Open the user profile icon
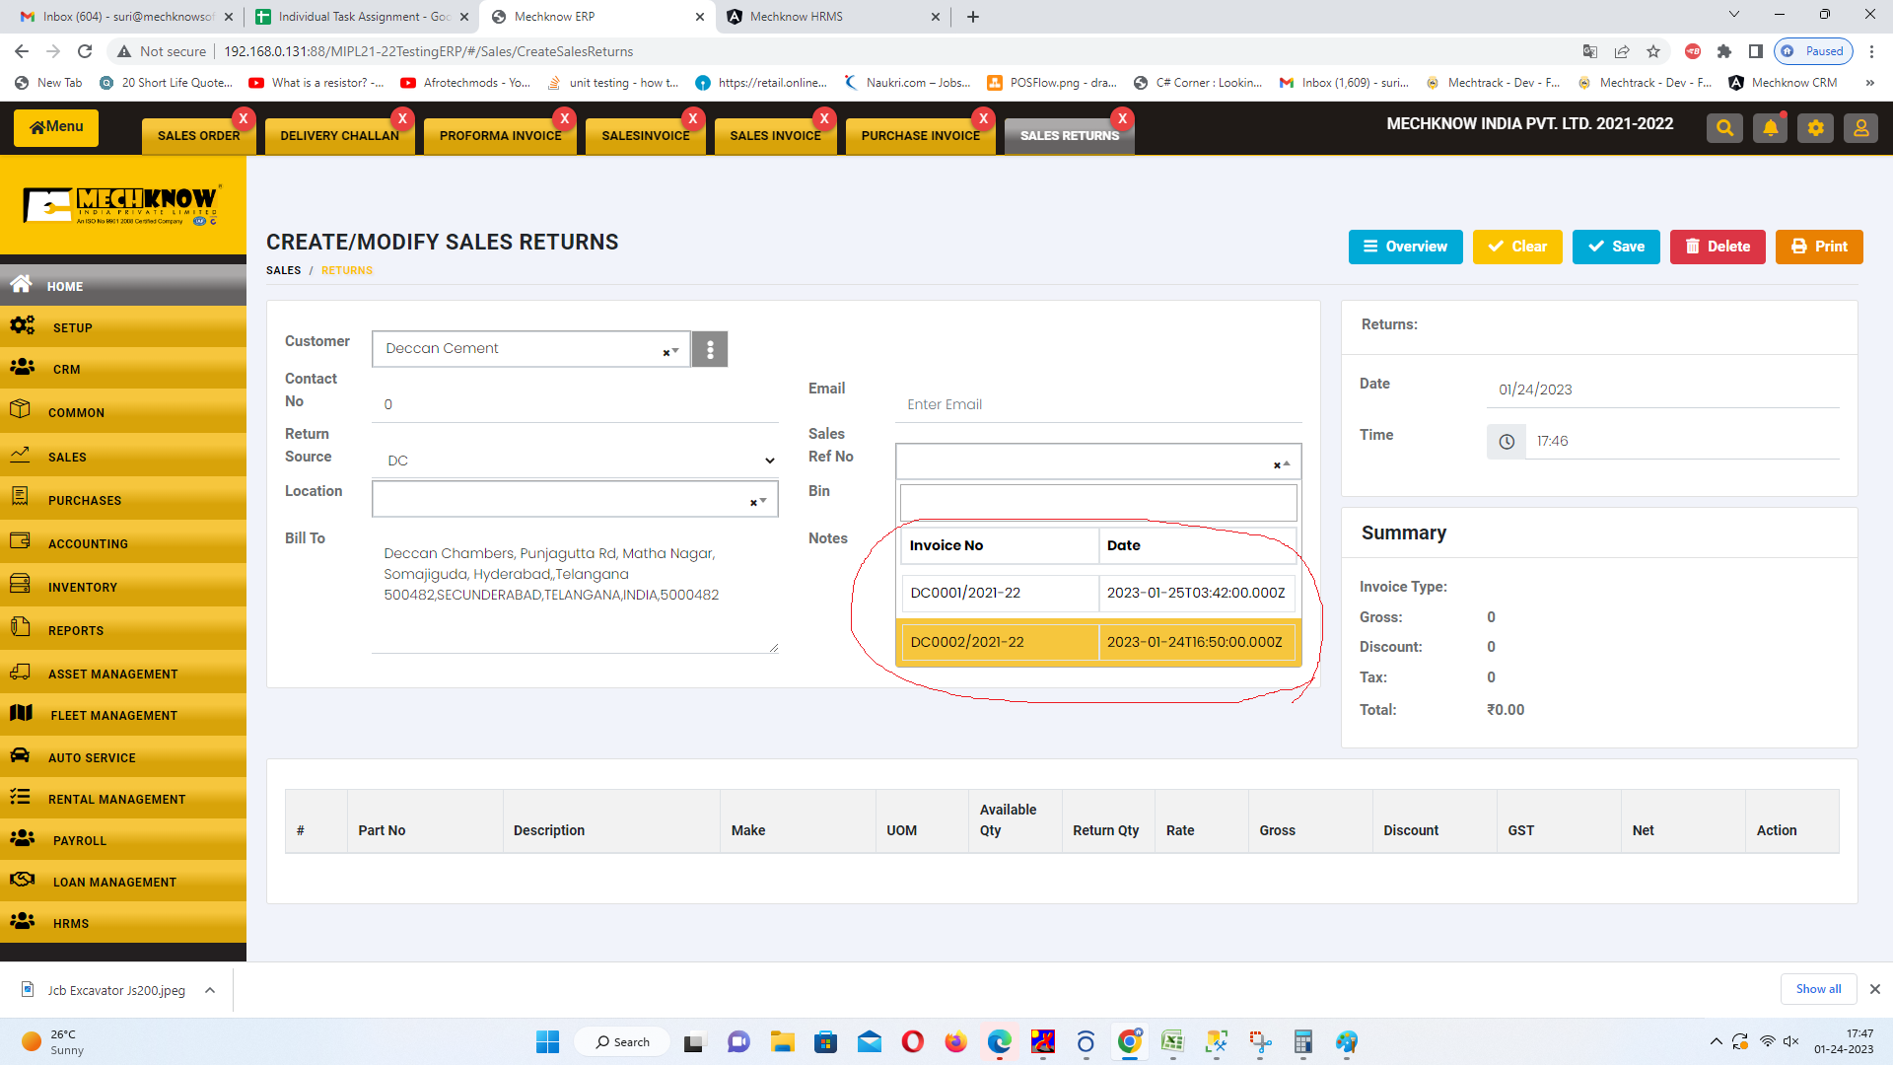Screen dimensions: 1893x1065 (1860, 128)
